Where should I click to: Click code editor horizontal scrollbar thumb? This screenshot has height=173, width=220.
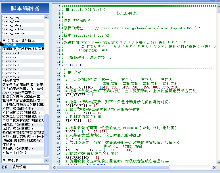pos(114,167)
